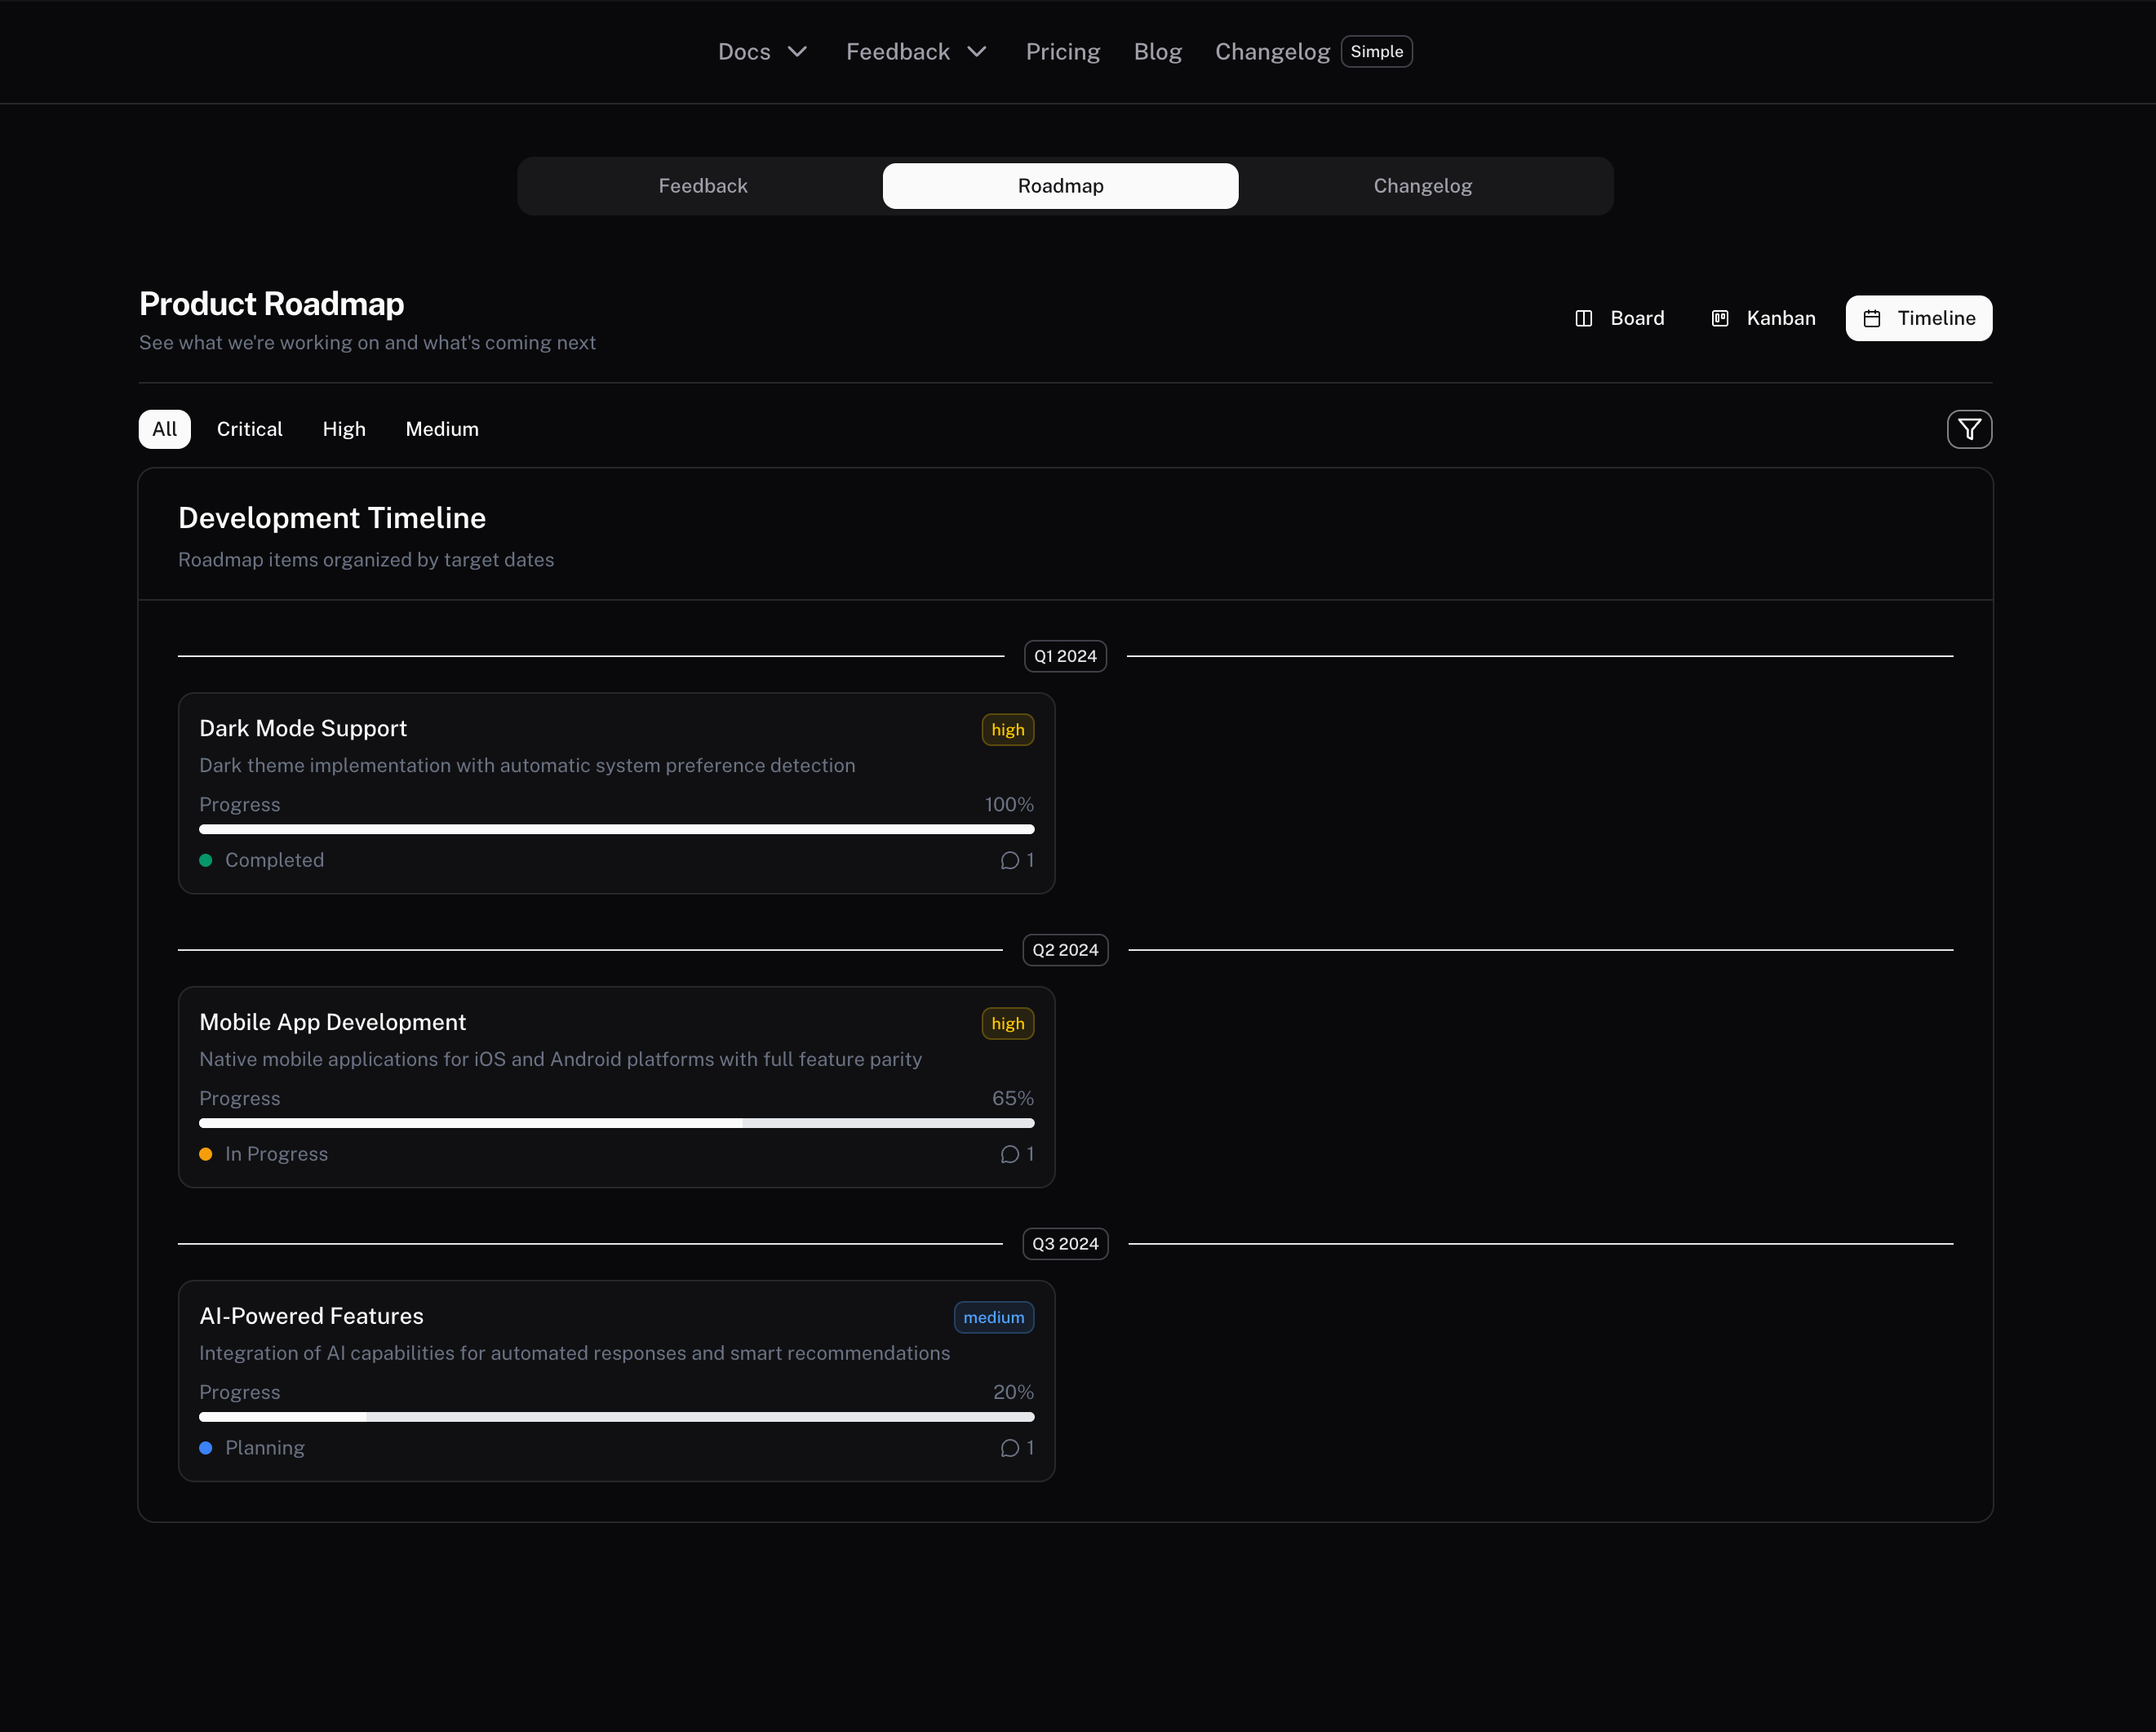The height and width of the screenshot is (1732, 2156).
Task: Switch to Board view
Action: coord(1619,318)
